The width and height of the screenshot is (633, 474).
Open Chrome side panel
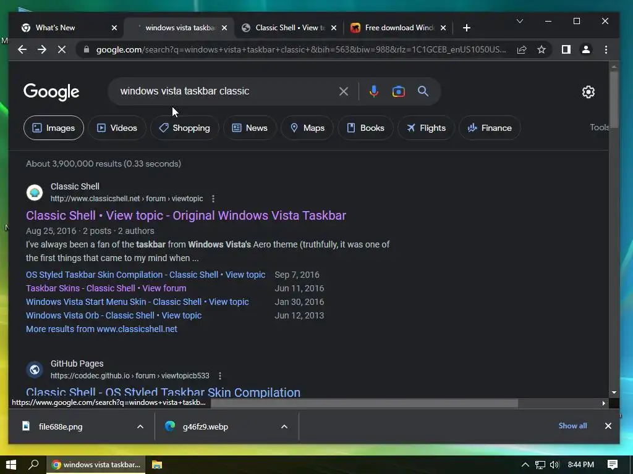pyautogui.click(x=566, y=49)
